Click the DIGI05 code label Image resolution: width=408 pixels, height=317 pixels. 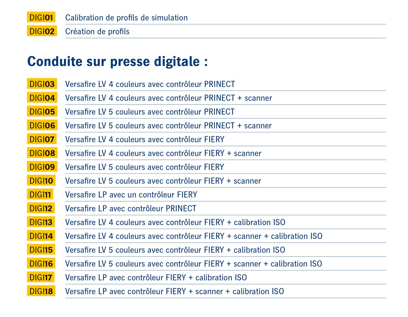click(x=42, y=111)
